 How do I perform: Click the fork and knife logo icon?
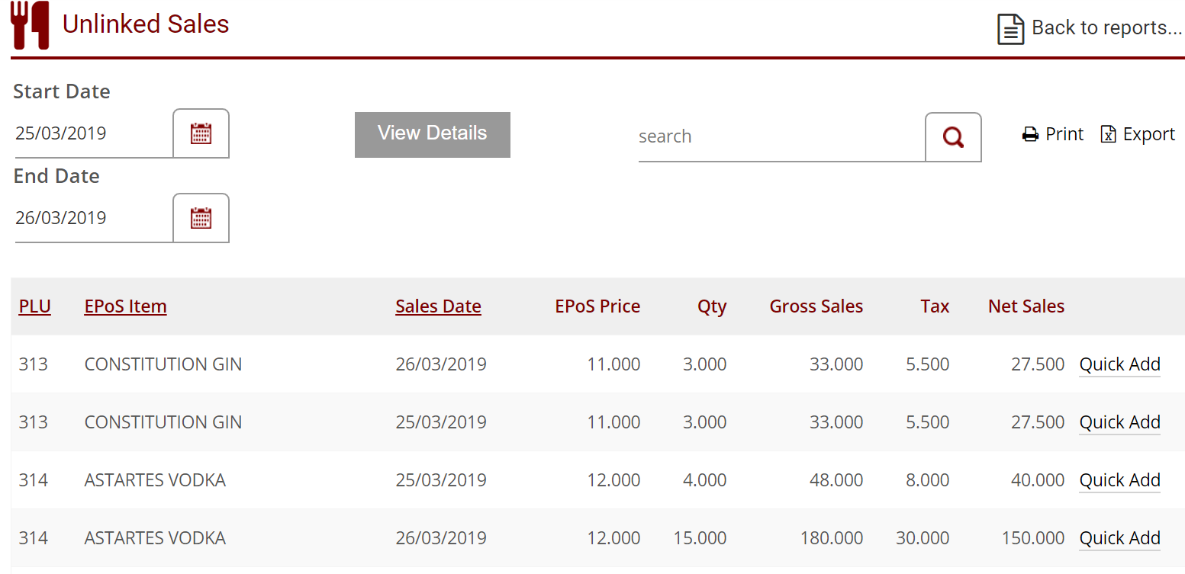click(30, 25)
